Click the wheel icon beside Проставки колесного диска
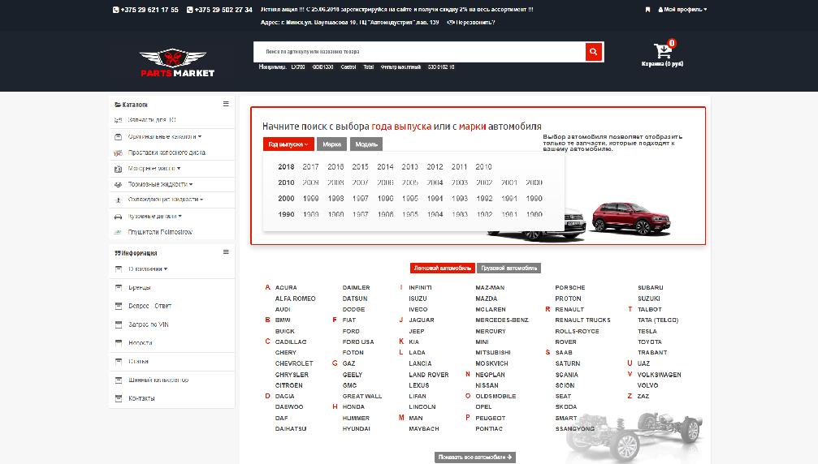 pyautogui.click(x=118, y=153)
